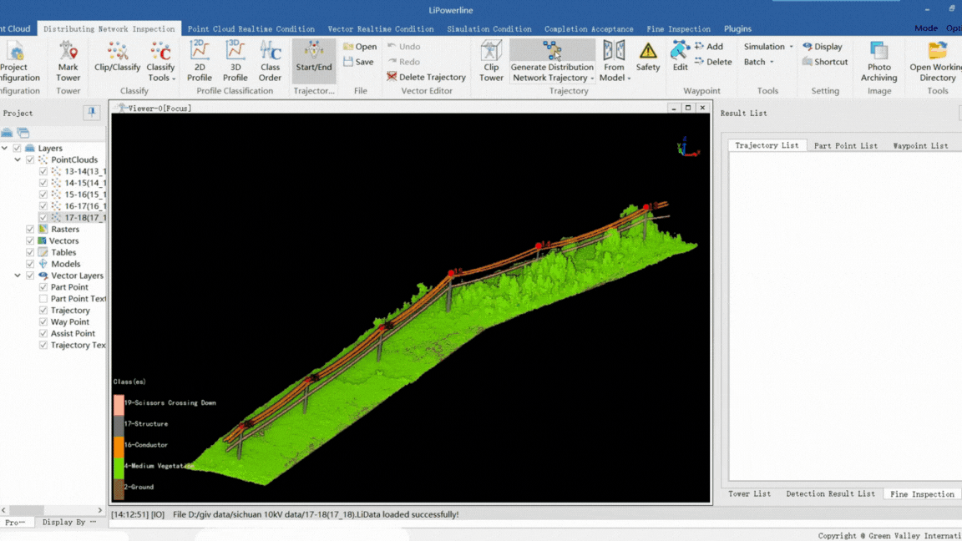Viewport: 962px width, 541px height.
Task: Click Redo in the Vector Editor
Action: 403,61
